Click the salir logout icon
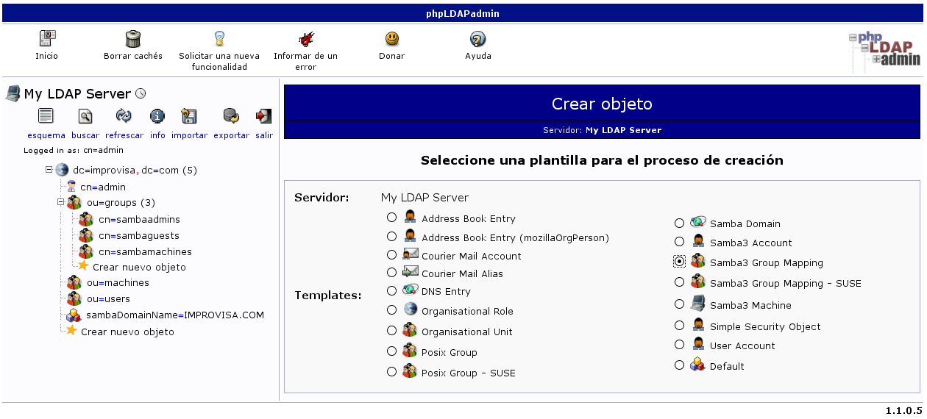 pos(263,115)
